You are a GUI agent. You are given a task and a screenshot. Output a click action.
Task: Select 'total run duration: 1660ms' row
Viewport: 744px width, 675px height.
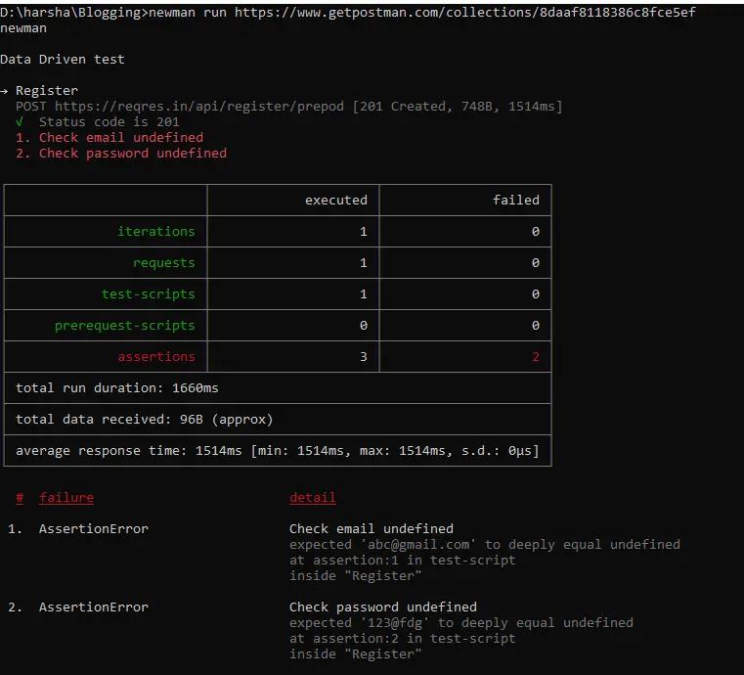[x=278, y=388]
